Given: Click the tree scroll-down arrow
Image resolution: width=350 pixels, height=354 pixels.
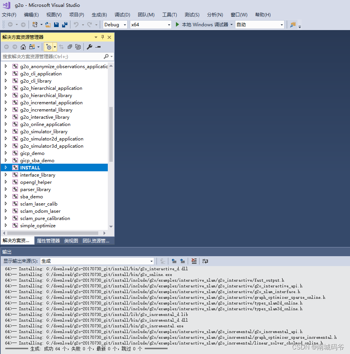Looking at the screenshot, I should click(x=111, y=226).
